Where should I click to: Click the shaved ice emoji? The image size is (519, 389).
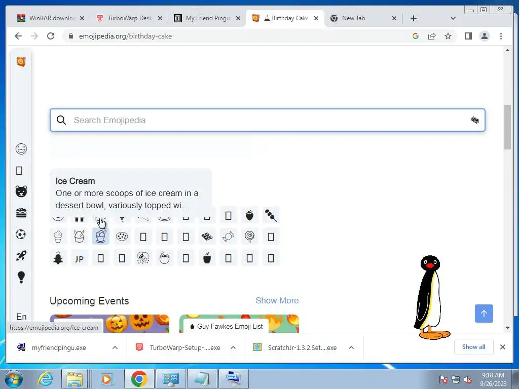click(79, 237)
